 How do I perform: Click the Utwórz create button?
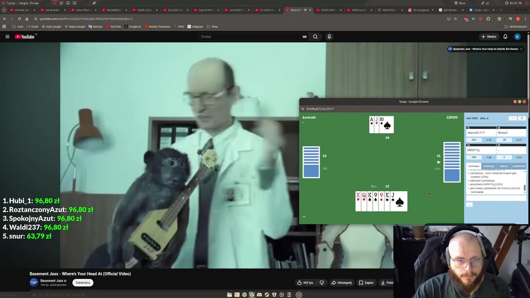[489, 36]
